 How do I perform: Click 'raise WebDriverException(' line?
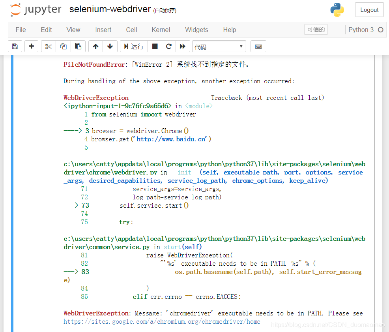coord(189,255)
